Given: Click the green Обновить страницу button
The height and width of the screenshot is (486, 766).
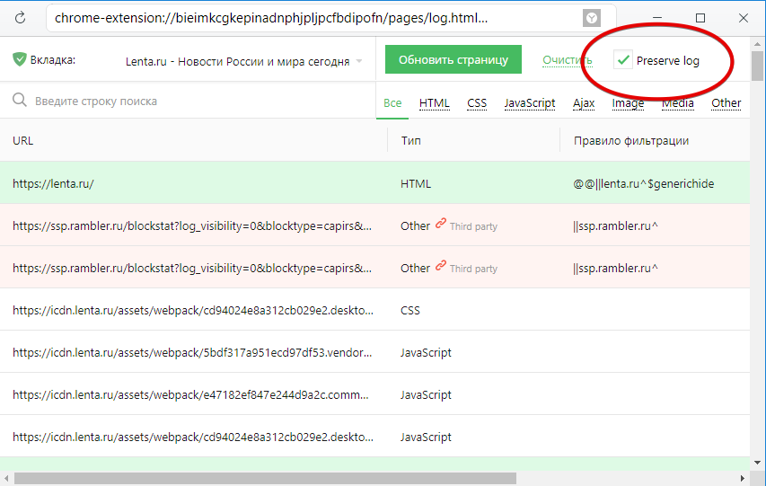Looking at the screenshot, I should [x=453, y=59].
